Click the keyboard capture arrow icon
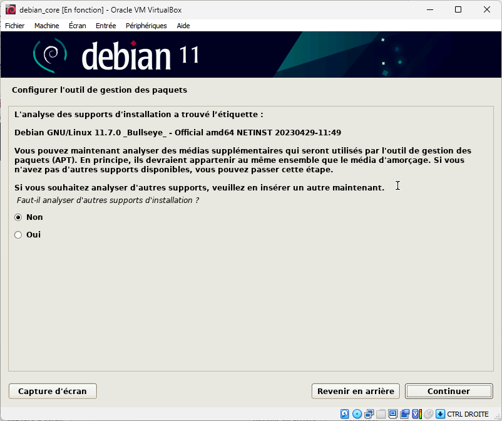Screen dimensions: 502x421 tap(440, 414)
